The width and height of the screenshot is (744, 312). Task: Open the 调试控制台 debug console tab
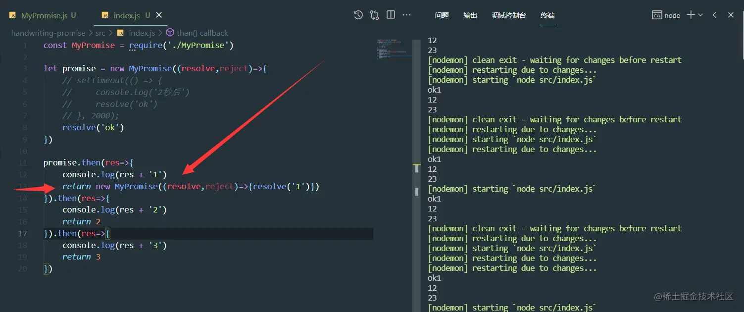[509, 15]
